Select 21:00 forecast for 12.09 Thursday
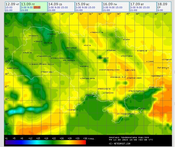The width and height of the screenshot is (175, 147). [x=9, y=10]
